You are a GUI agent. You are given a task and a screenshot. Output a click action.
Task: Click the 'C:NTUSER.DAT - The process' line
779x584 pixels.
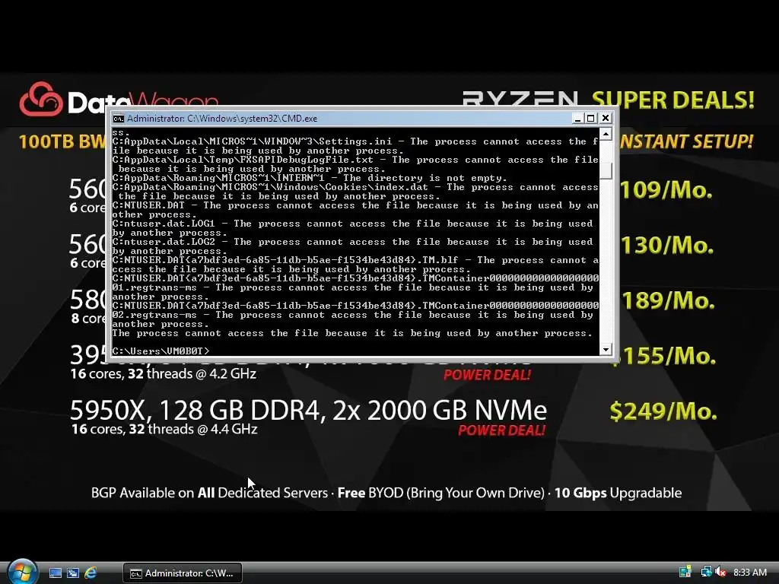(355, 205)
